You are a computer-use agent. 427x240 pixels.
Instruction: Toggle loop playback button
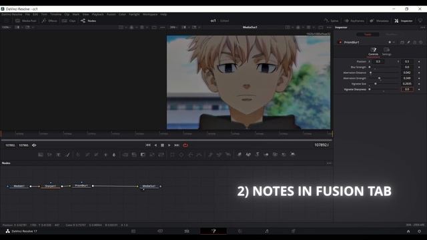(185, 145)
